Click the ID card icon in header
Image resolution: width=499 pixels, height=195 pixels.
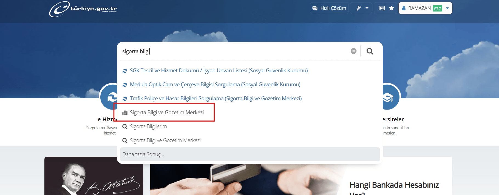click(x=382, y=8)
